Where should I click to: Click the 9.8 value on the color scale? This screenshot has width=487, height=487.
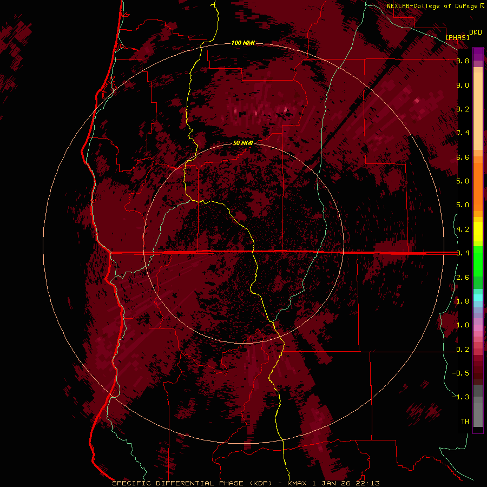coord(463,61)
